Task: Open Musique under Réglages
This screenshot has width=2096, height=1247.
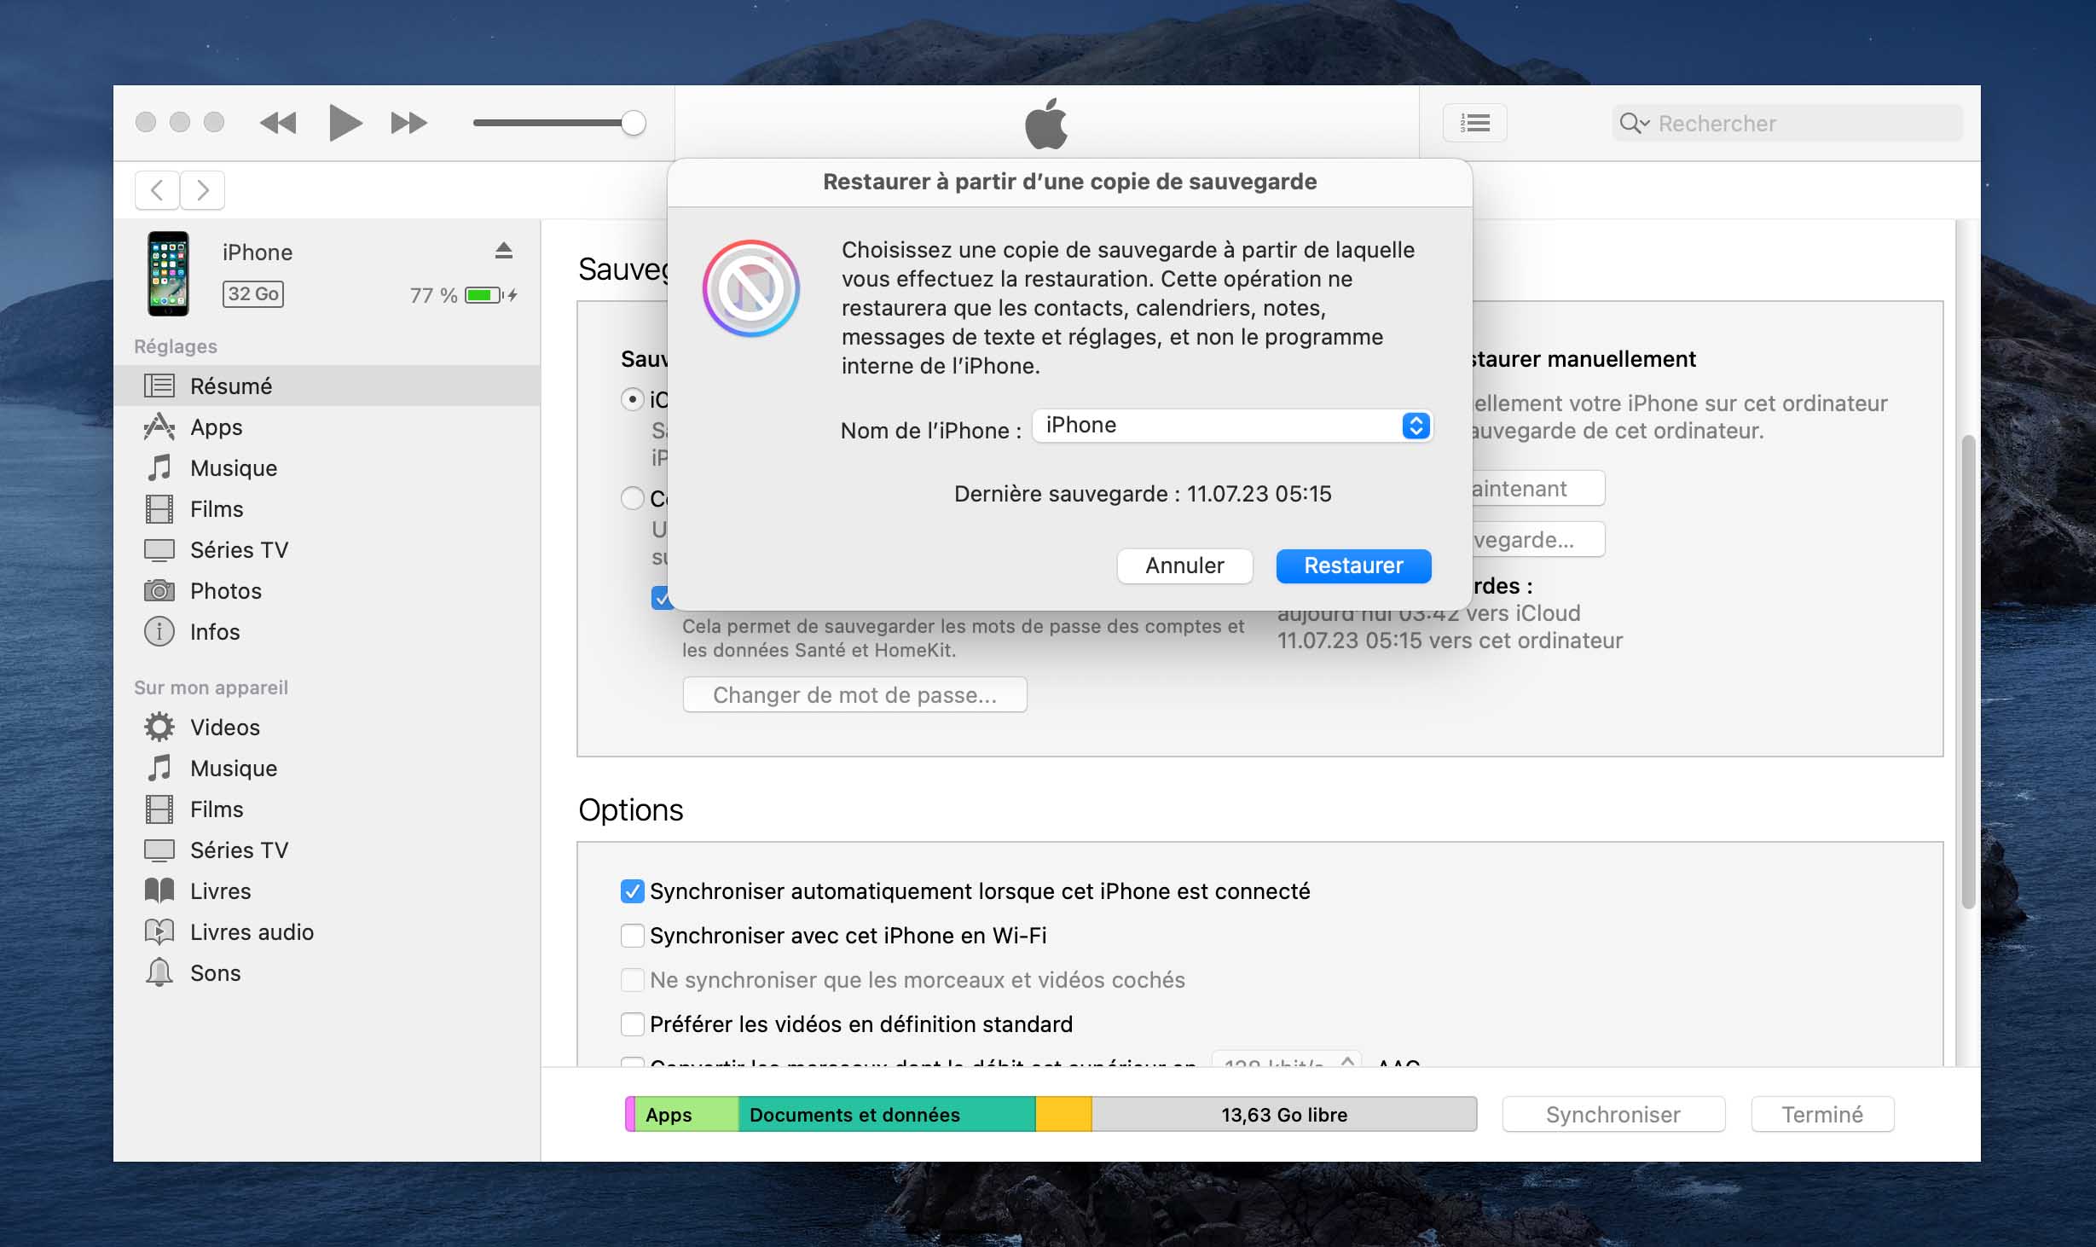Action: click(327, 467)
